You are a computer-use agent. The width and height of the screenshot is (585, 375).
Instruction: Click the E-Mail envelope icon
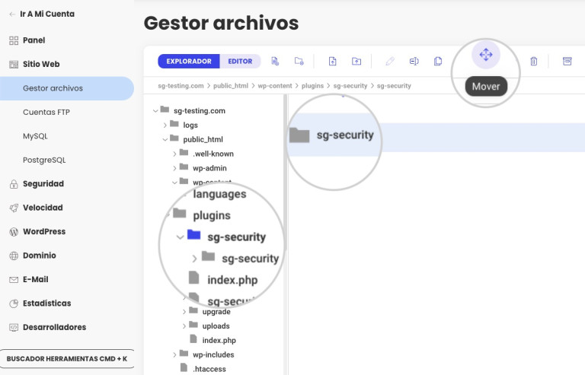point(14,280)
